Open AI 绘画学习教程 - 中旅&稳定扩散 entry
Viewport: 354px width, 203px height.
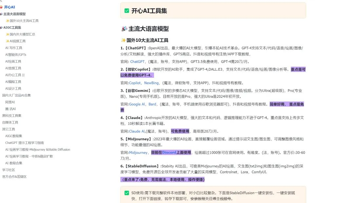pos(29,156)
